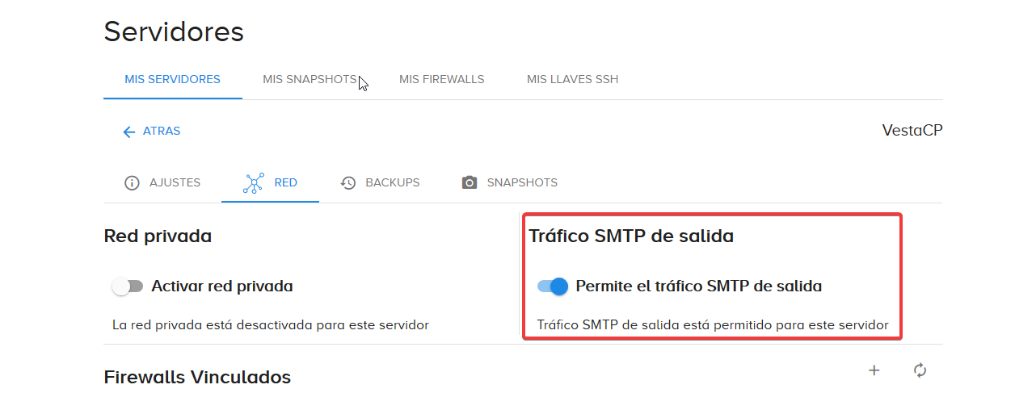The height and width of the screenshot is (414, 1036).
Task: Select the SNAPSHOTS sub-tab label
Action: pos(522,182)
